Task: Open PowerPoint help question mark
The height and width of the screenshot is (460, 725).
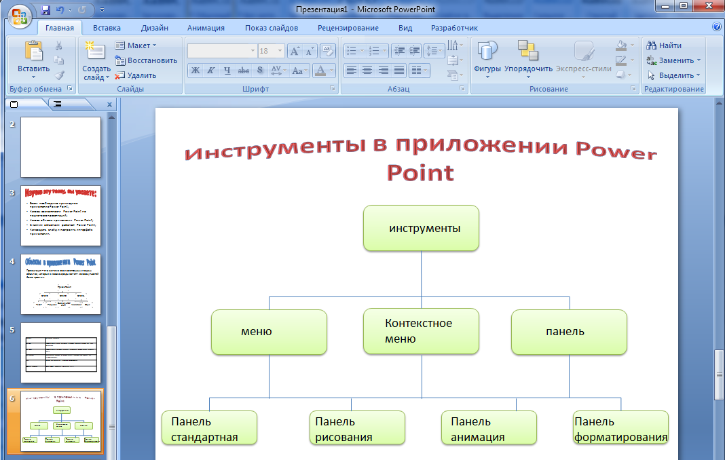Action: (717, 27)
